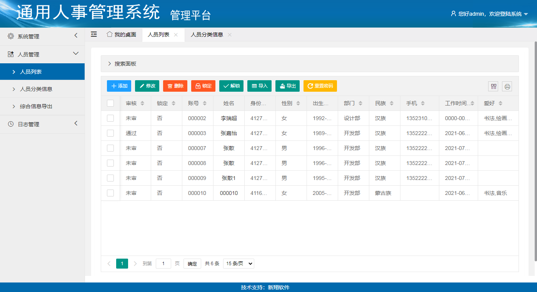
Task: Click the print icon above the table
Action: 507,86
